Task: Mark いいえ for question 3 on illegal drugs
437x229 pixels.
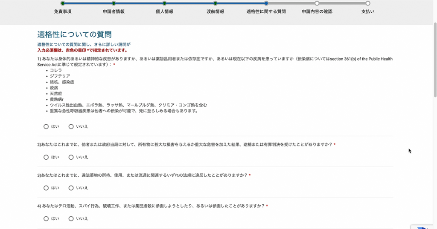Action: [71, 188]
